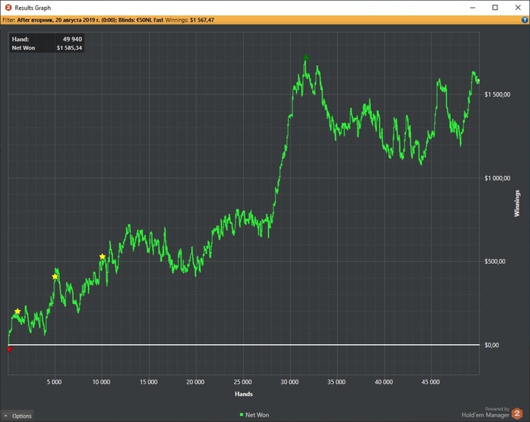This screenshot has height=422, width=530.
Task: Open the Options panel button
Action: (17, 416)
